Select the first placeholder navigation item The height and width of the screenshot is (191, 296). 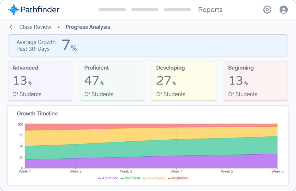click(x=112, y=10)
